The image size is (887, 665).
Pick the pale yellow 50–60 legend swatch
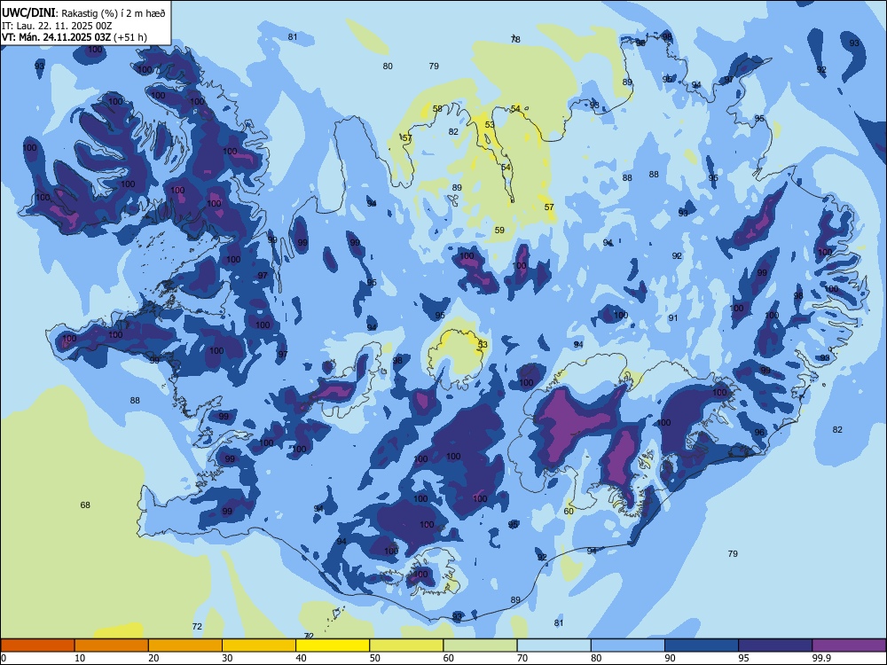coord(406,645)
